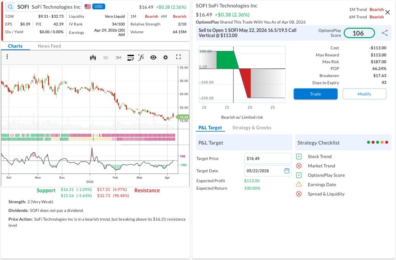The width and height of the screenshot is (396, 260).
Task: Click the USD currency badge
Action: (x=99, y=7)
